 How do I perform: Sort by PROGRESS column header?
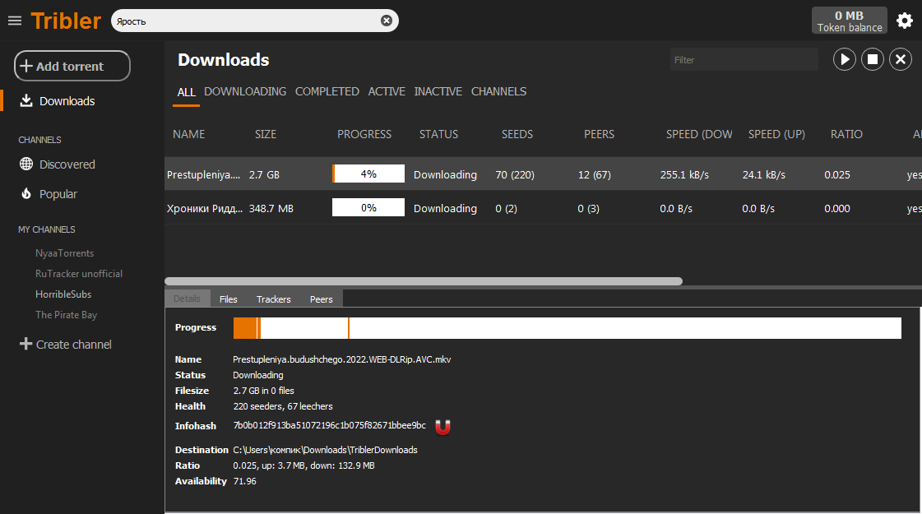[364, 134]
